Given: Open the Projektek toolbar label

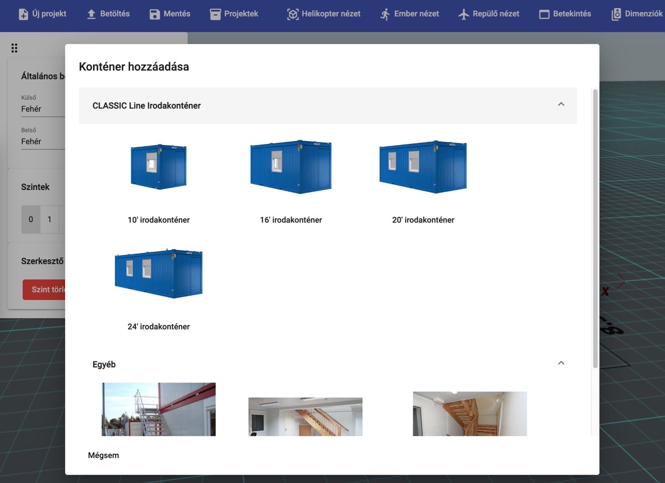Looking at the screenshot, I should 241,14.
